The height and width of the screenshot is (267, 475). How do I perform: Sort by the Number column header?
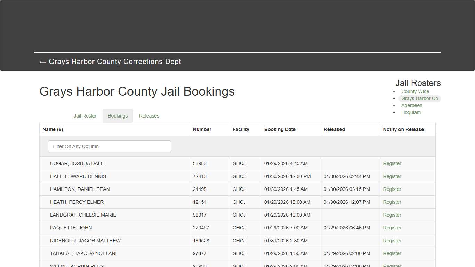pyautogui.click(x=202, y=129)
